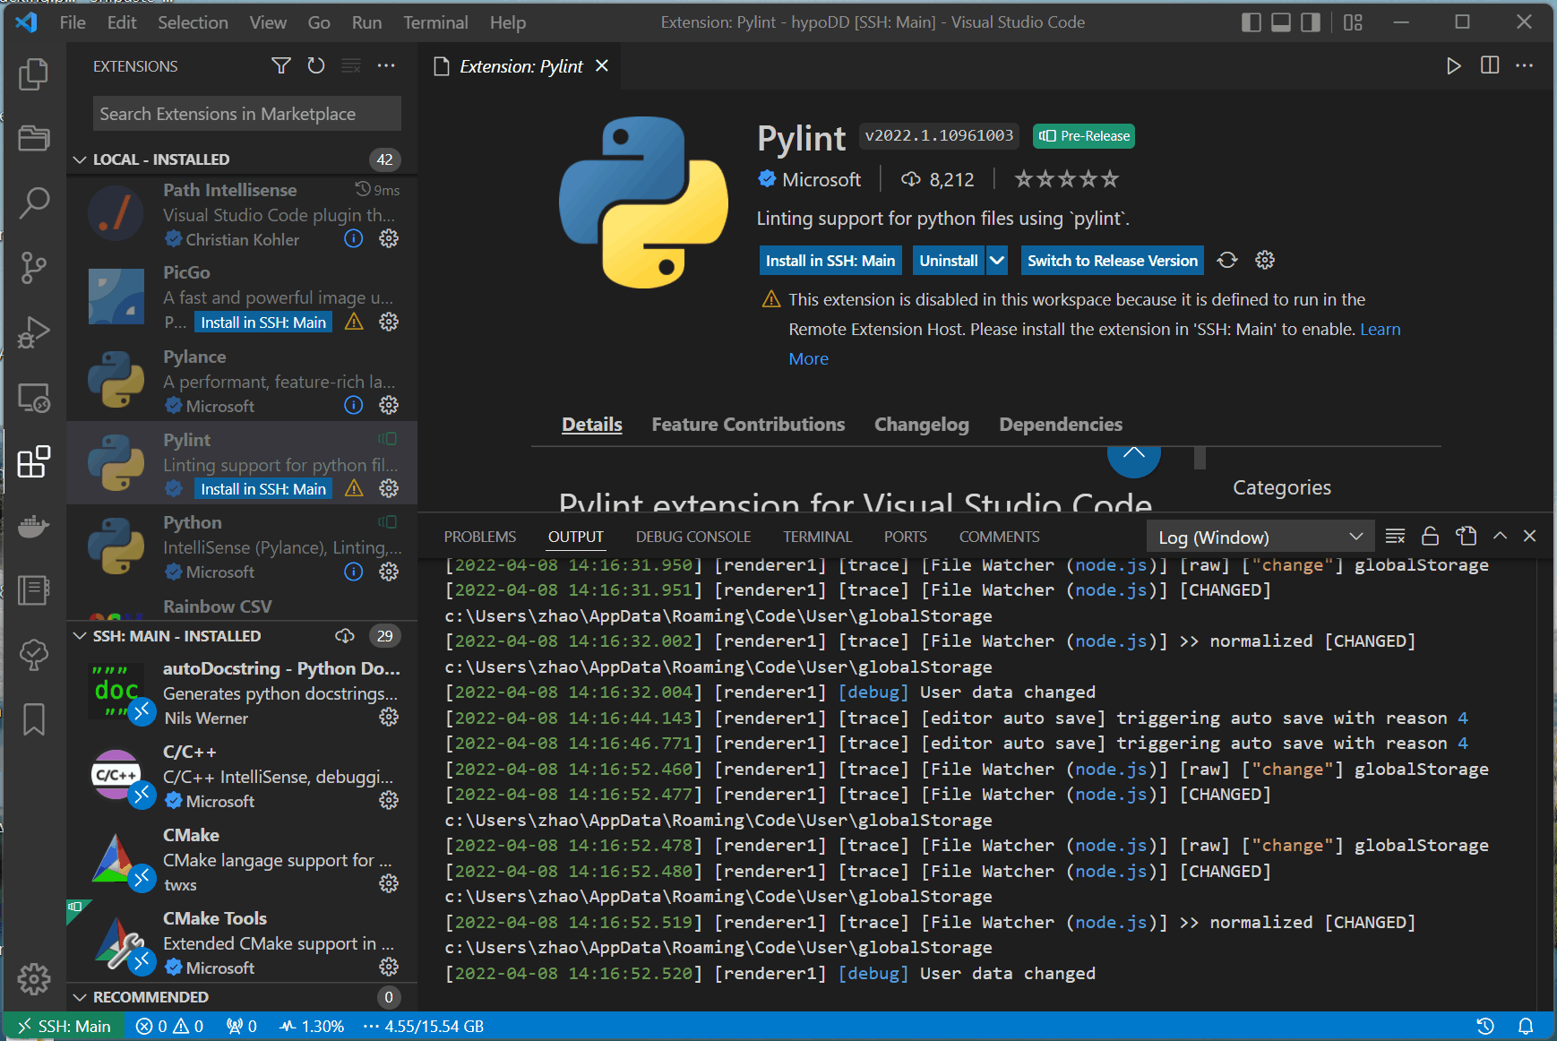The image size is (1557, 1041).
Task: Click details page scrollbar thumb
Action: (x=1200, y=457)
